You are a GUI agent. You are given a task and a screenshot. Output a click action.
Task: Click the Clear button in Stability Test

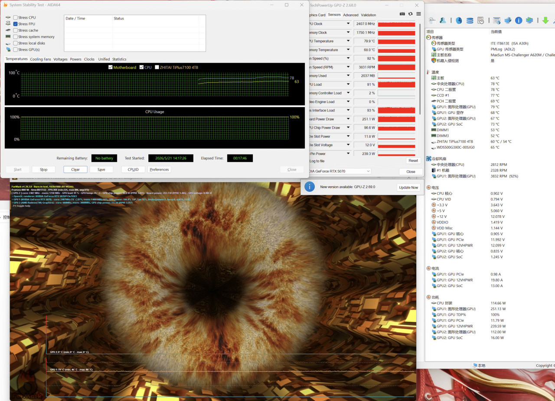click(x=75, y=169)
